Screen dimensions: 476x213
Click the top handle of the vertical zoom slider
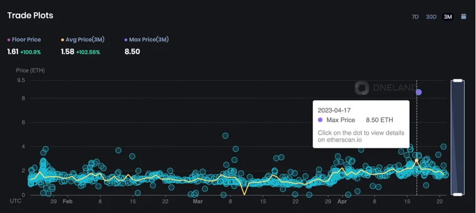point(458,81)
